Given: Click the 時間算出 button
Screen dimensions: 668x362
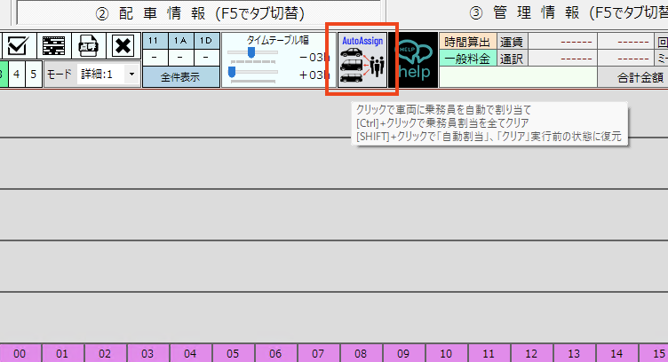Looking at the screenshot, I should coord(467,42).
